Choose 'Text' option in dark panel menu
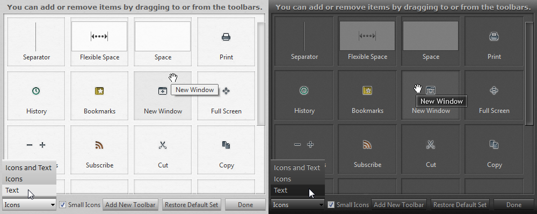537x214 pixels. [297, 190]
